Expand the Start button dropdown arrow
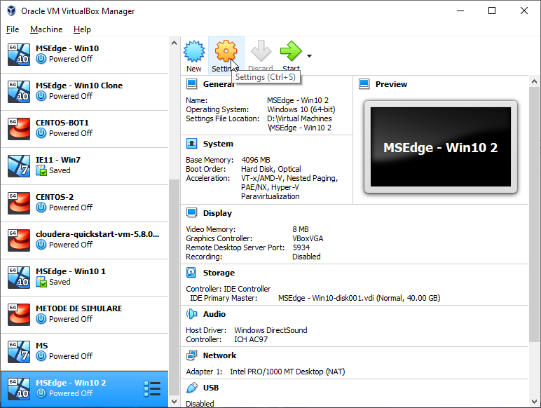The image size is (541, 408). click(x=309, y=55)
